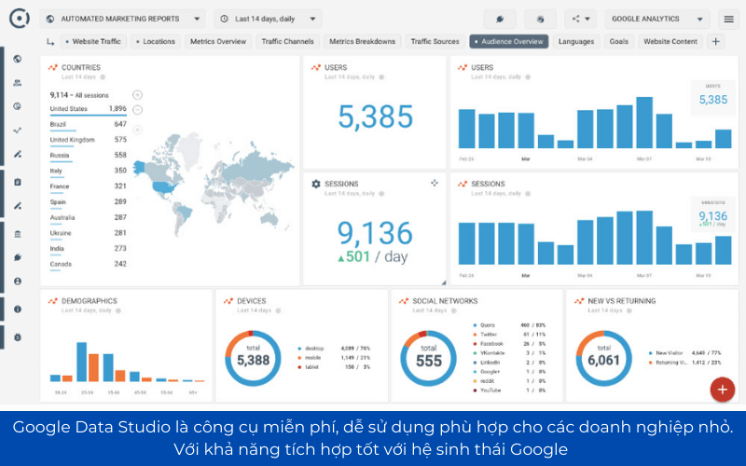Click the Devices donut chart total 5,388

[253, 358]
